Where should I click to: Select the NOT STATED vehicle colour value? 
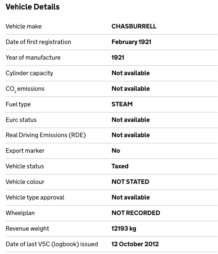[x=130, y=182]
